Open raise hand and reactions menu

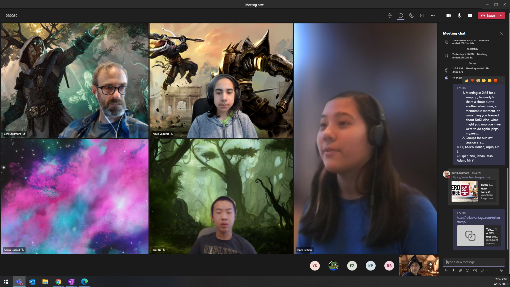(x=411, y=16)
